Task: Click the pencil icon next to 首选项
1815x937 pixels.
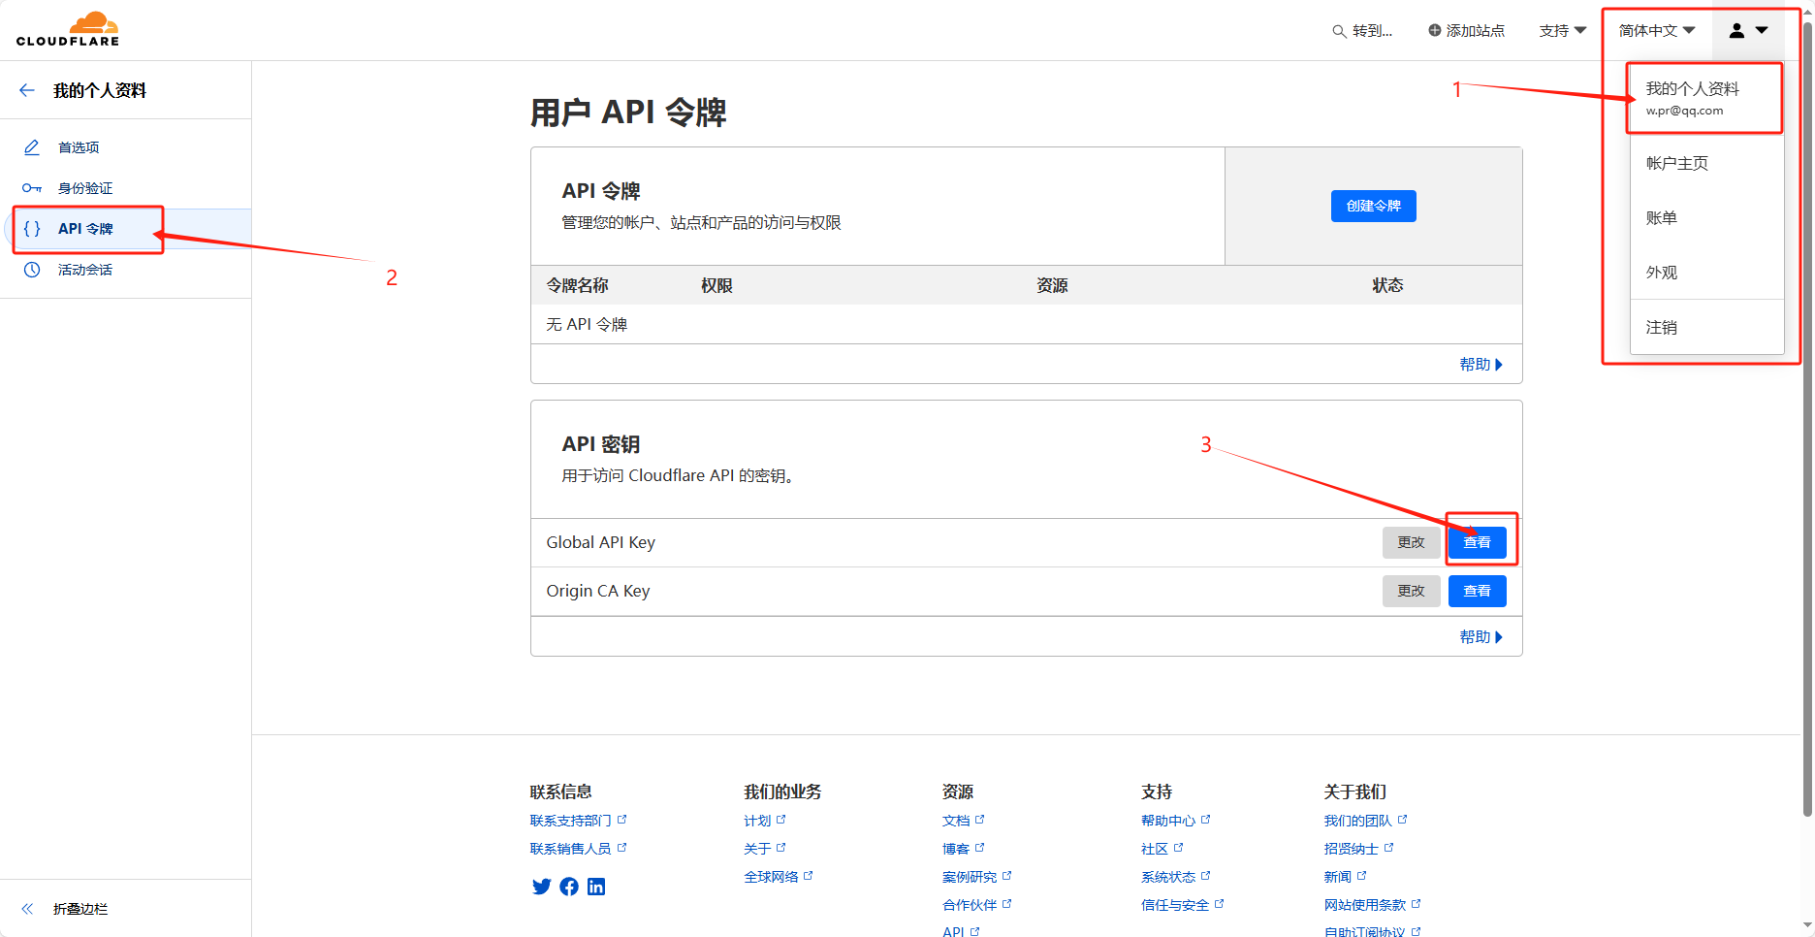Action: click(32, 147)
